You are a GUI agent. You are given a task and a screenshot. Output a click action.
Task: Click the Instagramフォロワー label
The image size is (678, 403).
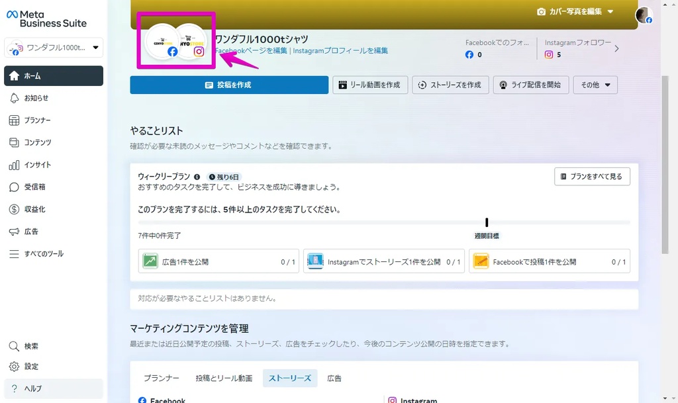pyautogui.click(x=578, y=43)
